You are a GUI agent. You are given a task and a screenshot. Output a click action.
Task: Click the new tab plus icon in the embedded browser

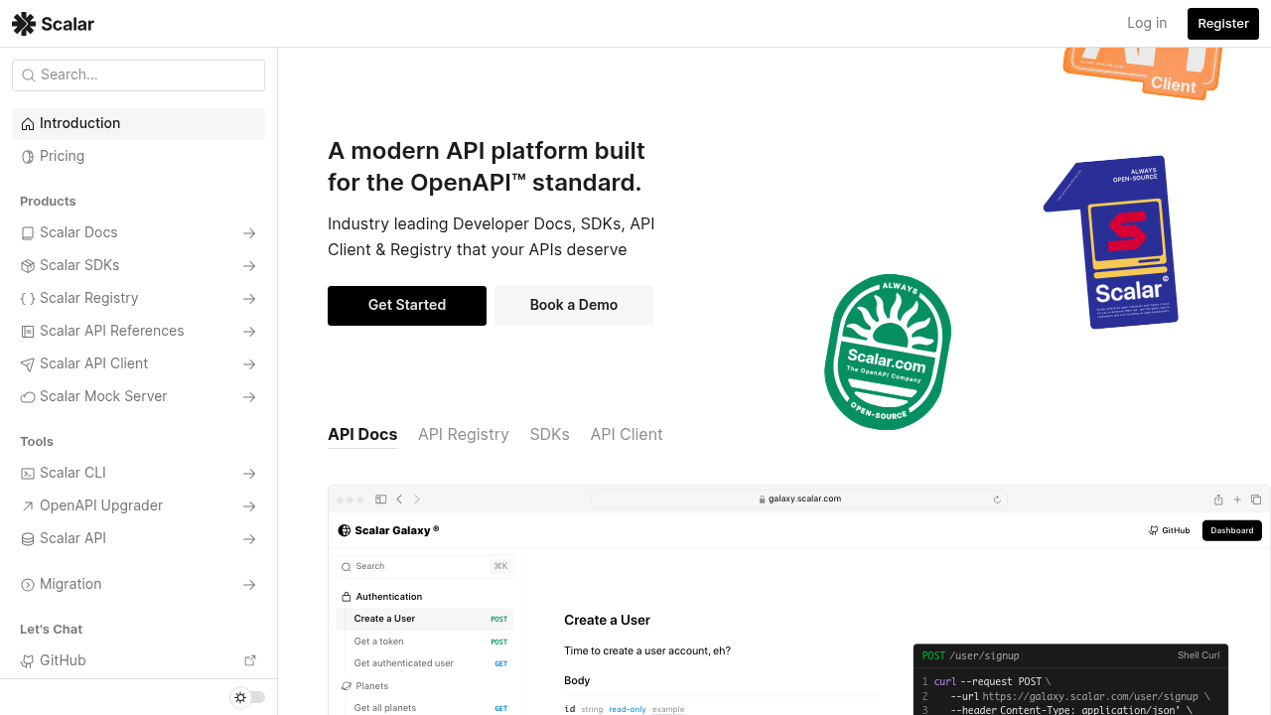pyautogui.click(x=1237, y=500)
